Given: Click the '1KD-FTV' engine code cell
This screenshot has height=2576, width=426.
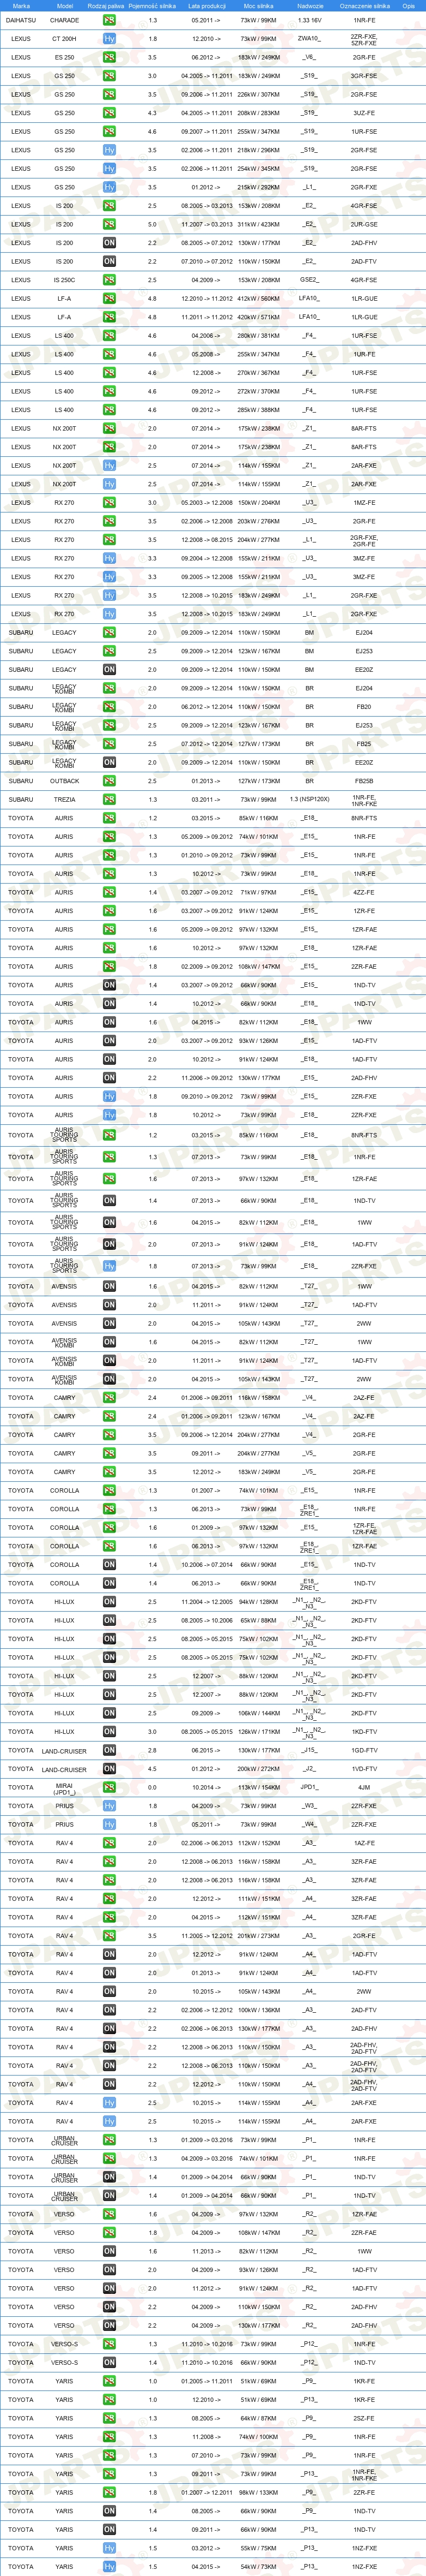Looking at the screenshot, I should 364,1732.
